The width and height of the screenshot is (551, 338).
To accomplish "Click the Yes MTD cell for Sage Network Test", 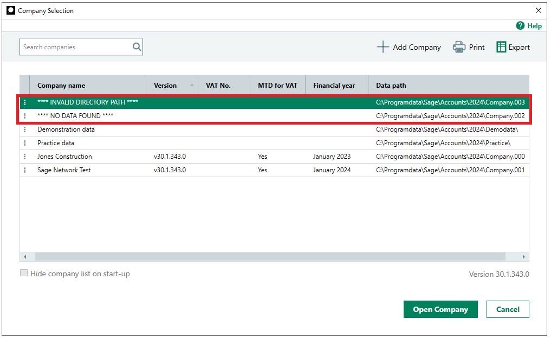I will tap(263, 170).
